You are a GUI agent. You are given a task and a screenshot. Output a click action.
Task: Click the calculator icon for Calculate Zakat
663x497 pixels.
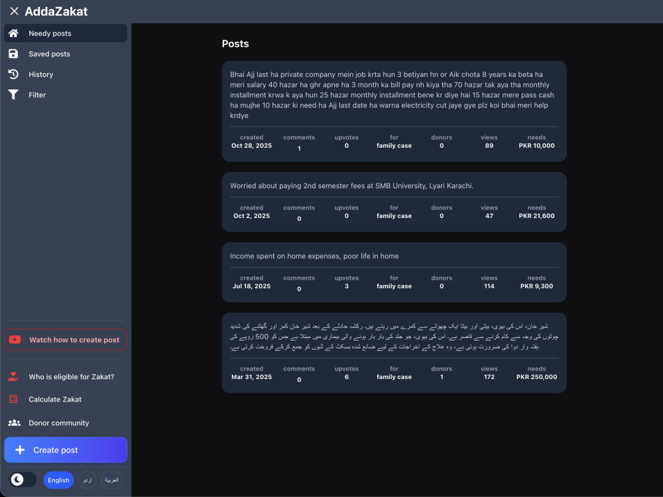point(13,400)
